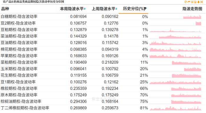206x113 pixels.
Task: Select 橡胶期权-隐含波动率 row name
Action: [19, 89]
